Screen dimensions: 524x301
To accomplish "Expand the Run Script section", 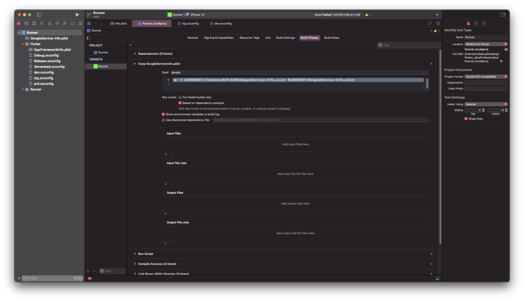I will pos(135,254).
